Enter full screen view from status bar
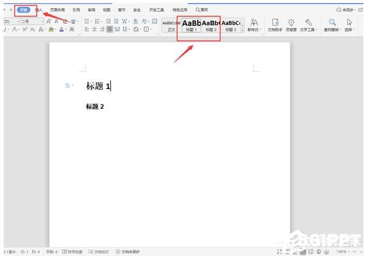This screenshot has width=366, height=258. tap(279, 252)
